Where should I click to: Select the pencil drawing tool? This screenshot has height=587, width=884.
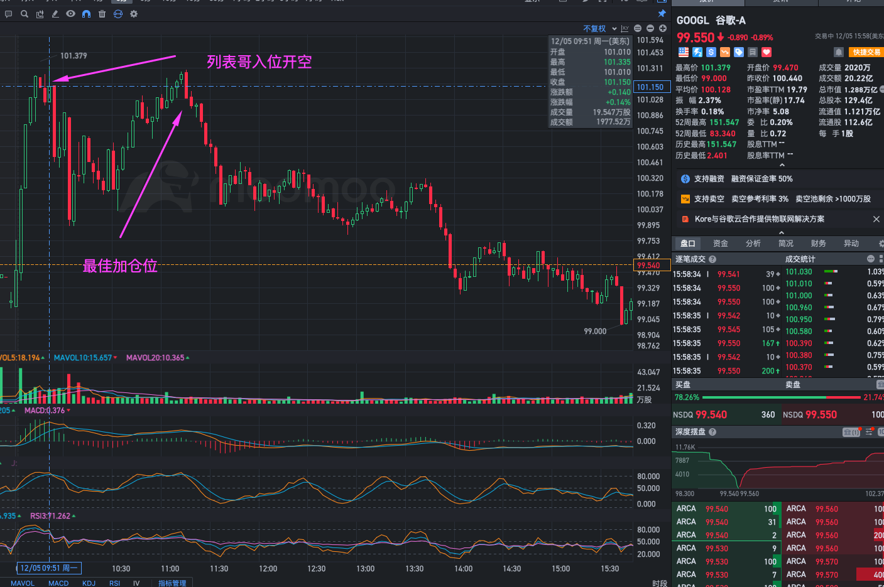(x=55, y=14)
